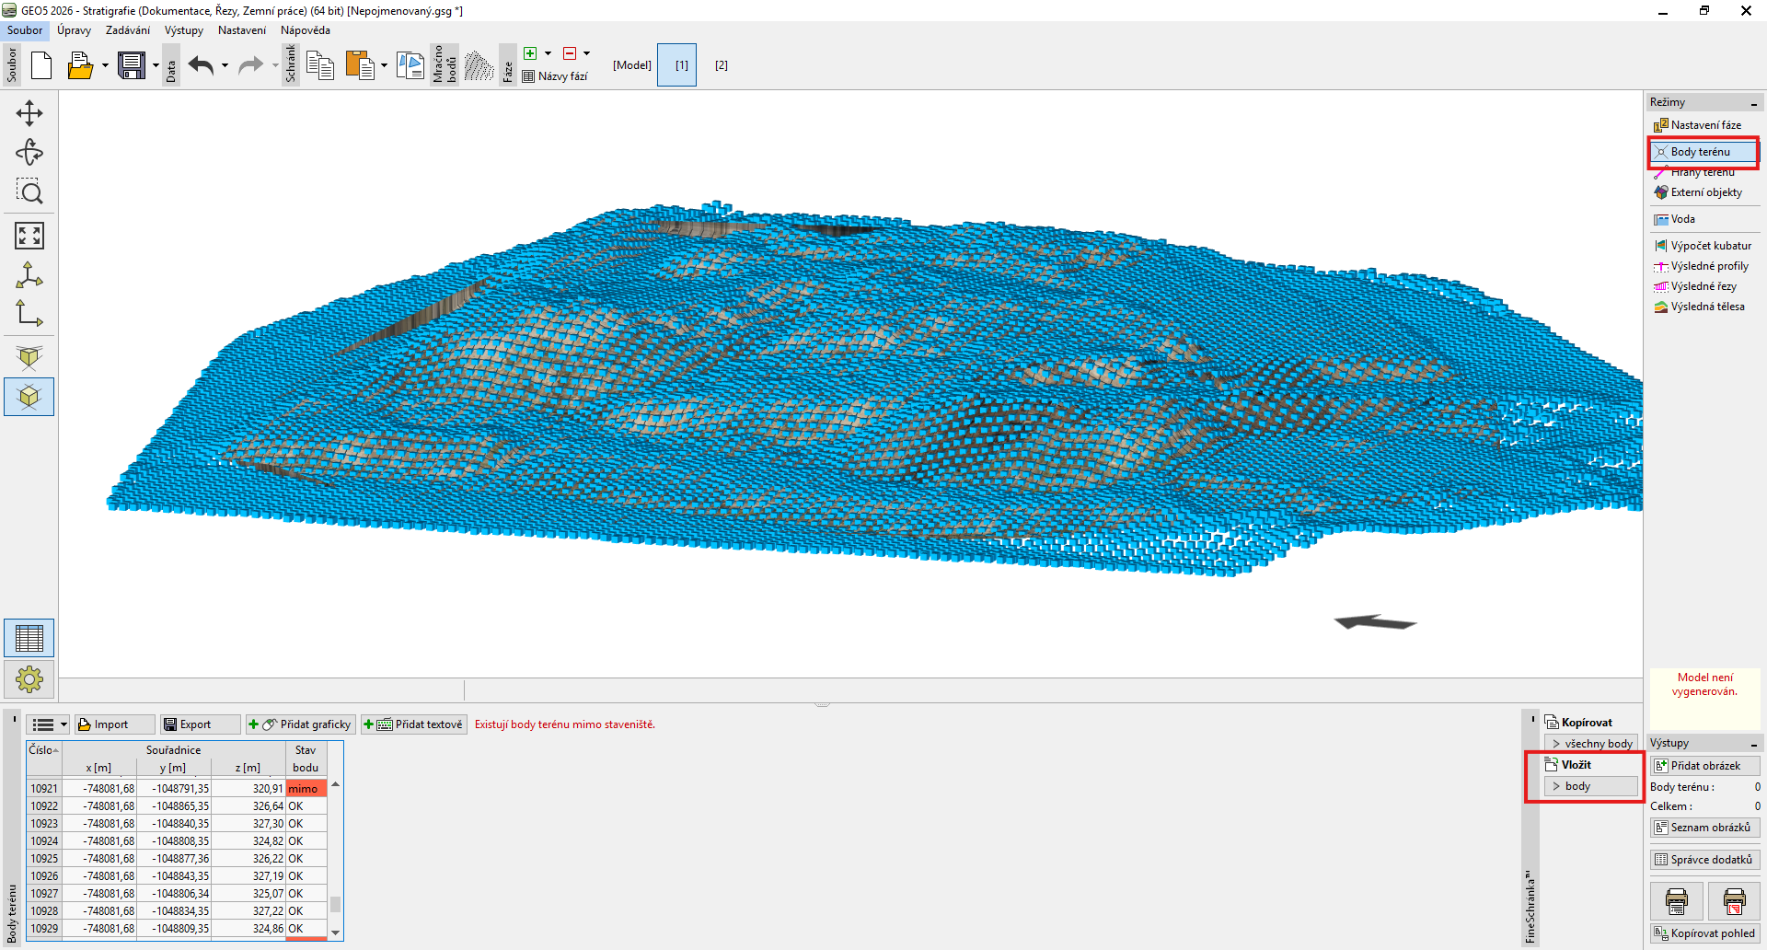Select the pan (move view) tool
The height and width of the screenshot is (950, 1767).
coord(29,113)
